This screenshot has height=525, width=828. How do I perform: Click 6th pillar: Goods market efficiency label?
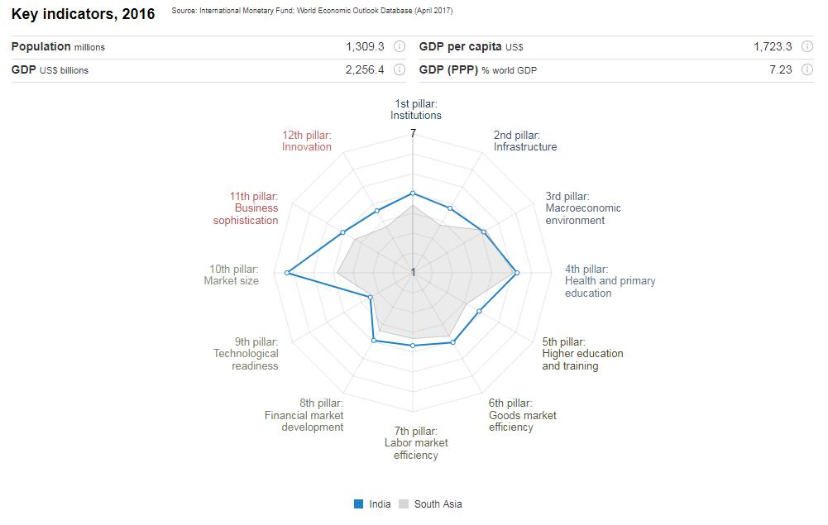pos(522,415)
